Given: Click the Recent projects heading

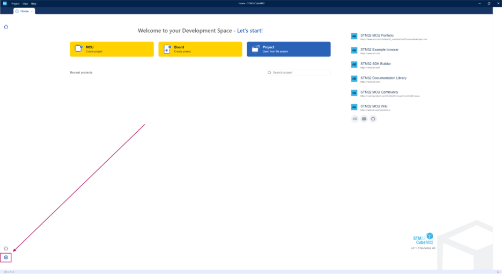Looking at the screenshot, I should tap(81, 73).
